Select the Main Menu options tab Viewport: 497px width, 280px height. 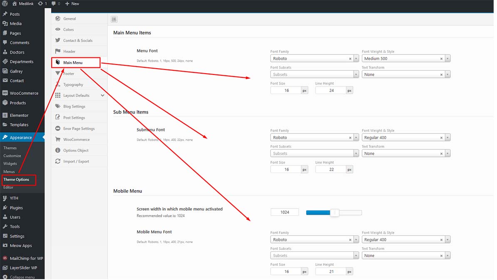(76, 62)
